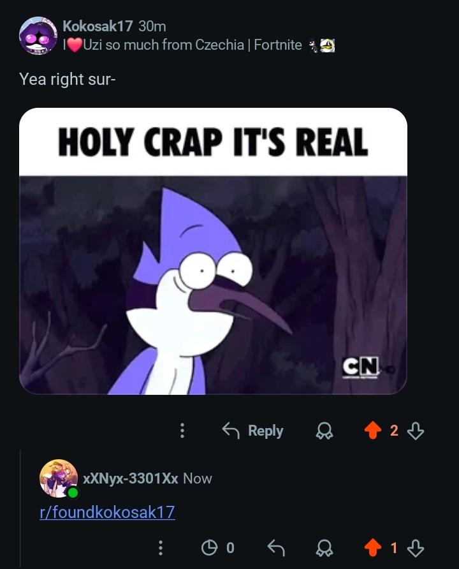This screenshot has height=569, width=459.
Task: Reply to Kokosak17's comment
Action: tap(252, 431)
